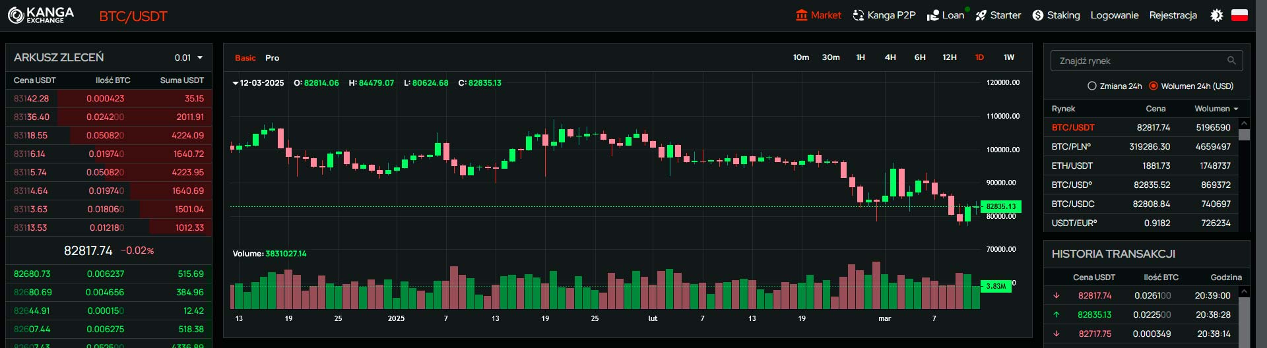This screenshot has width=1267, height=348.
Task: Click the Rynek column header
Action: click(1063, 109)
